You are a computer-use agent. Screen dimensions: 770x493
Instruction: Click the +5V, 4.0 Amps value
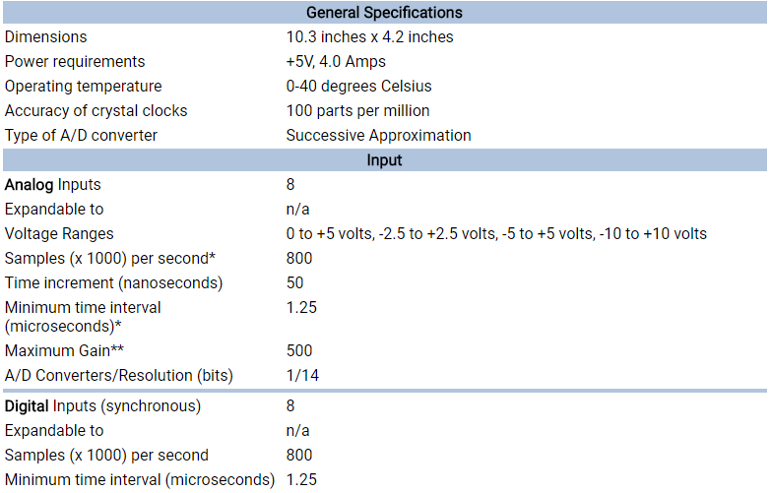[336, 61]
